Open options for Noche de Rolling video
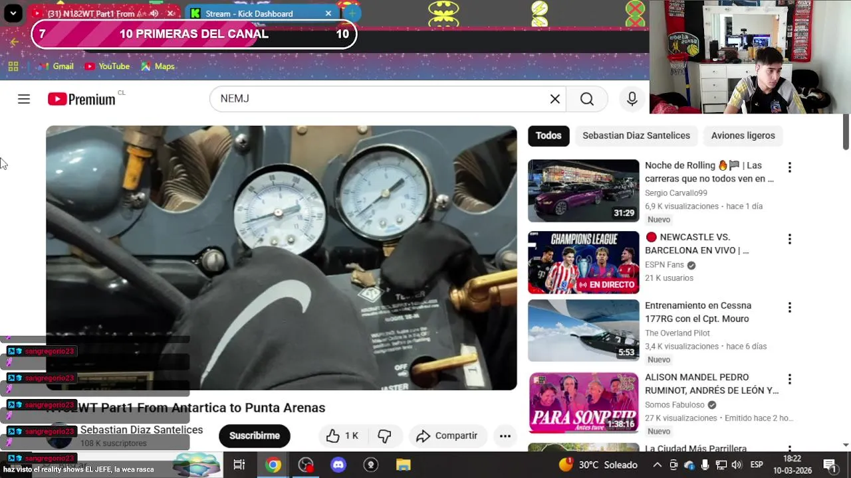This screenshot has width=851, height=478. click(789, 167)
